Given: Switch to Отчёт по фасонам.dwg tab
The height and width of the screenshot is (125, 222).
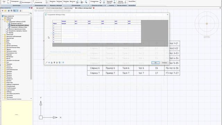Looking at the screenshot, I should tap(54, 8).
